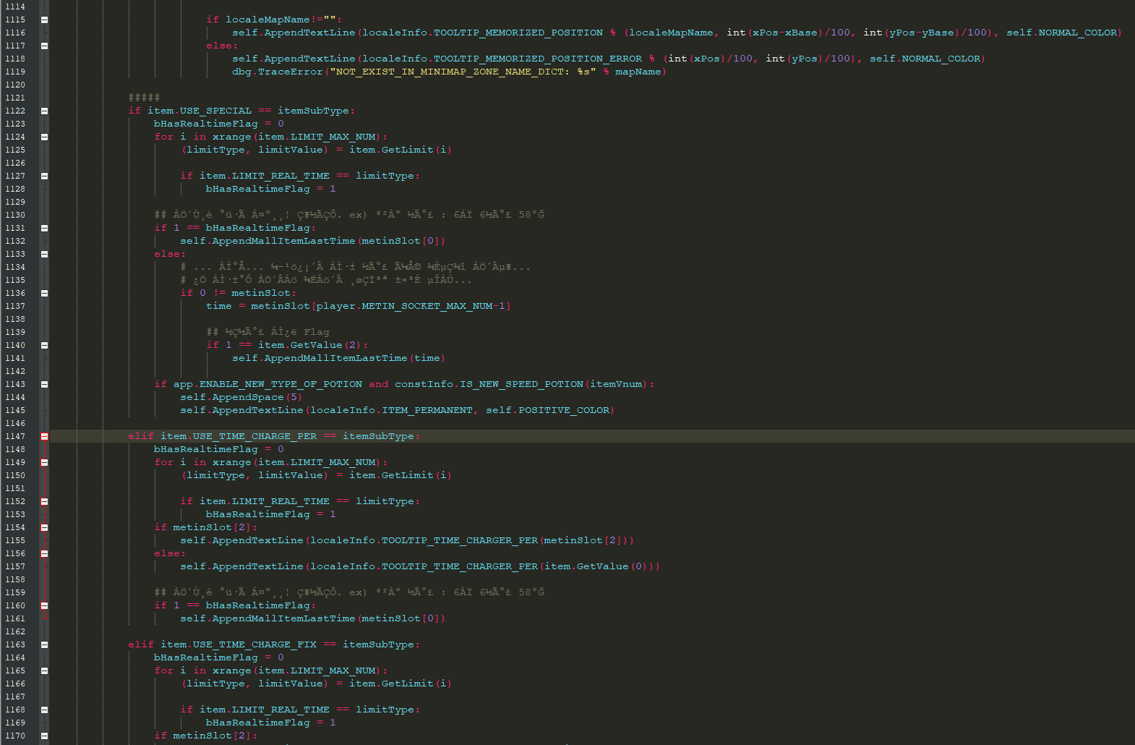Image resolution: width=1135 pixels, height=745 pixels.
Task: Collapse red fold marker at line 1152
Action: (x=44, y=501)
